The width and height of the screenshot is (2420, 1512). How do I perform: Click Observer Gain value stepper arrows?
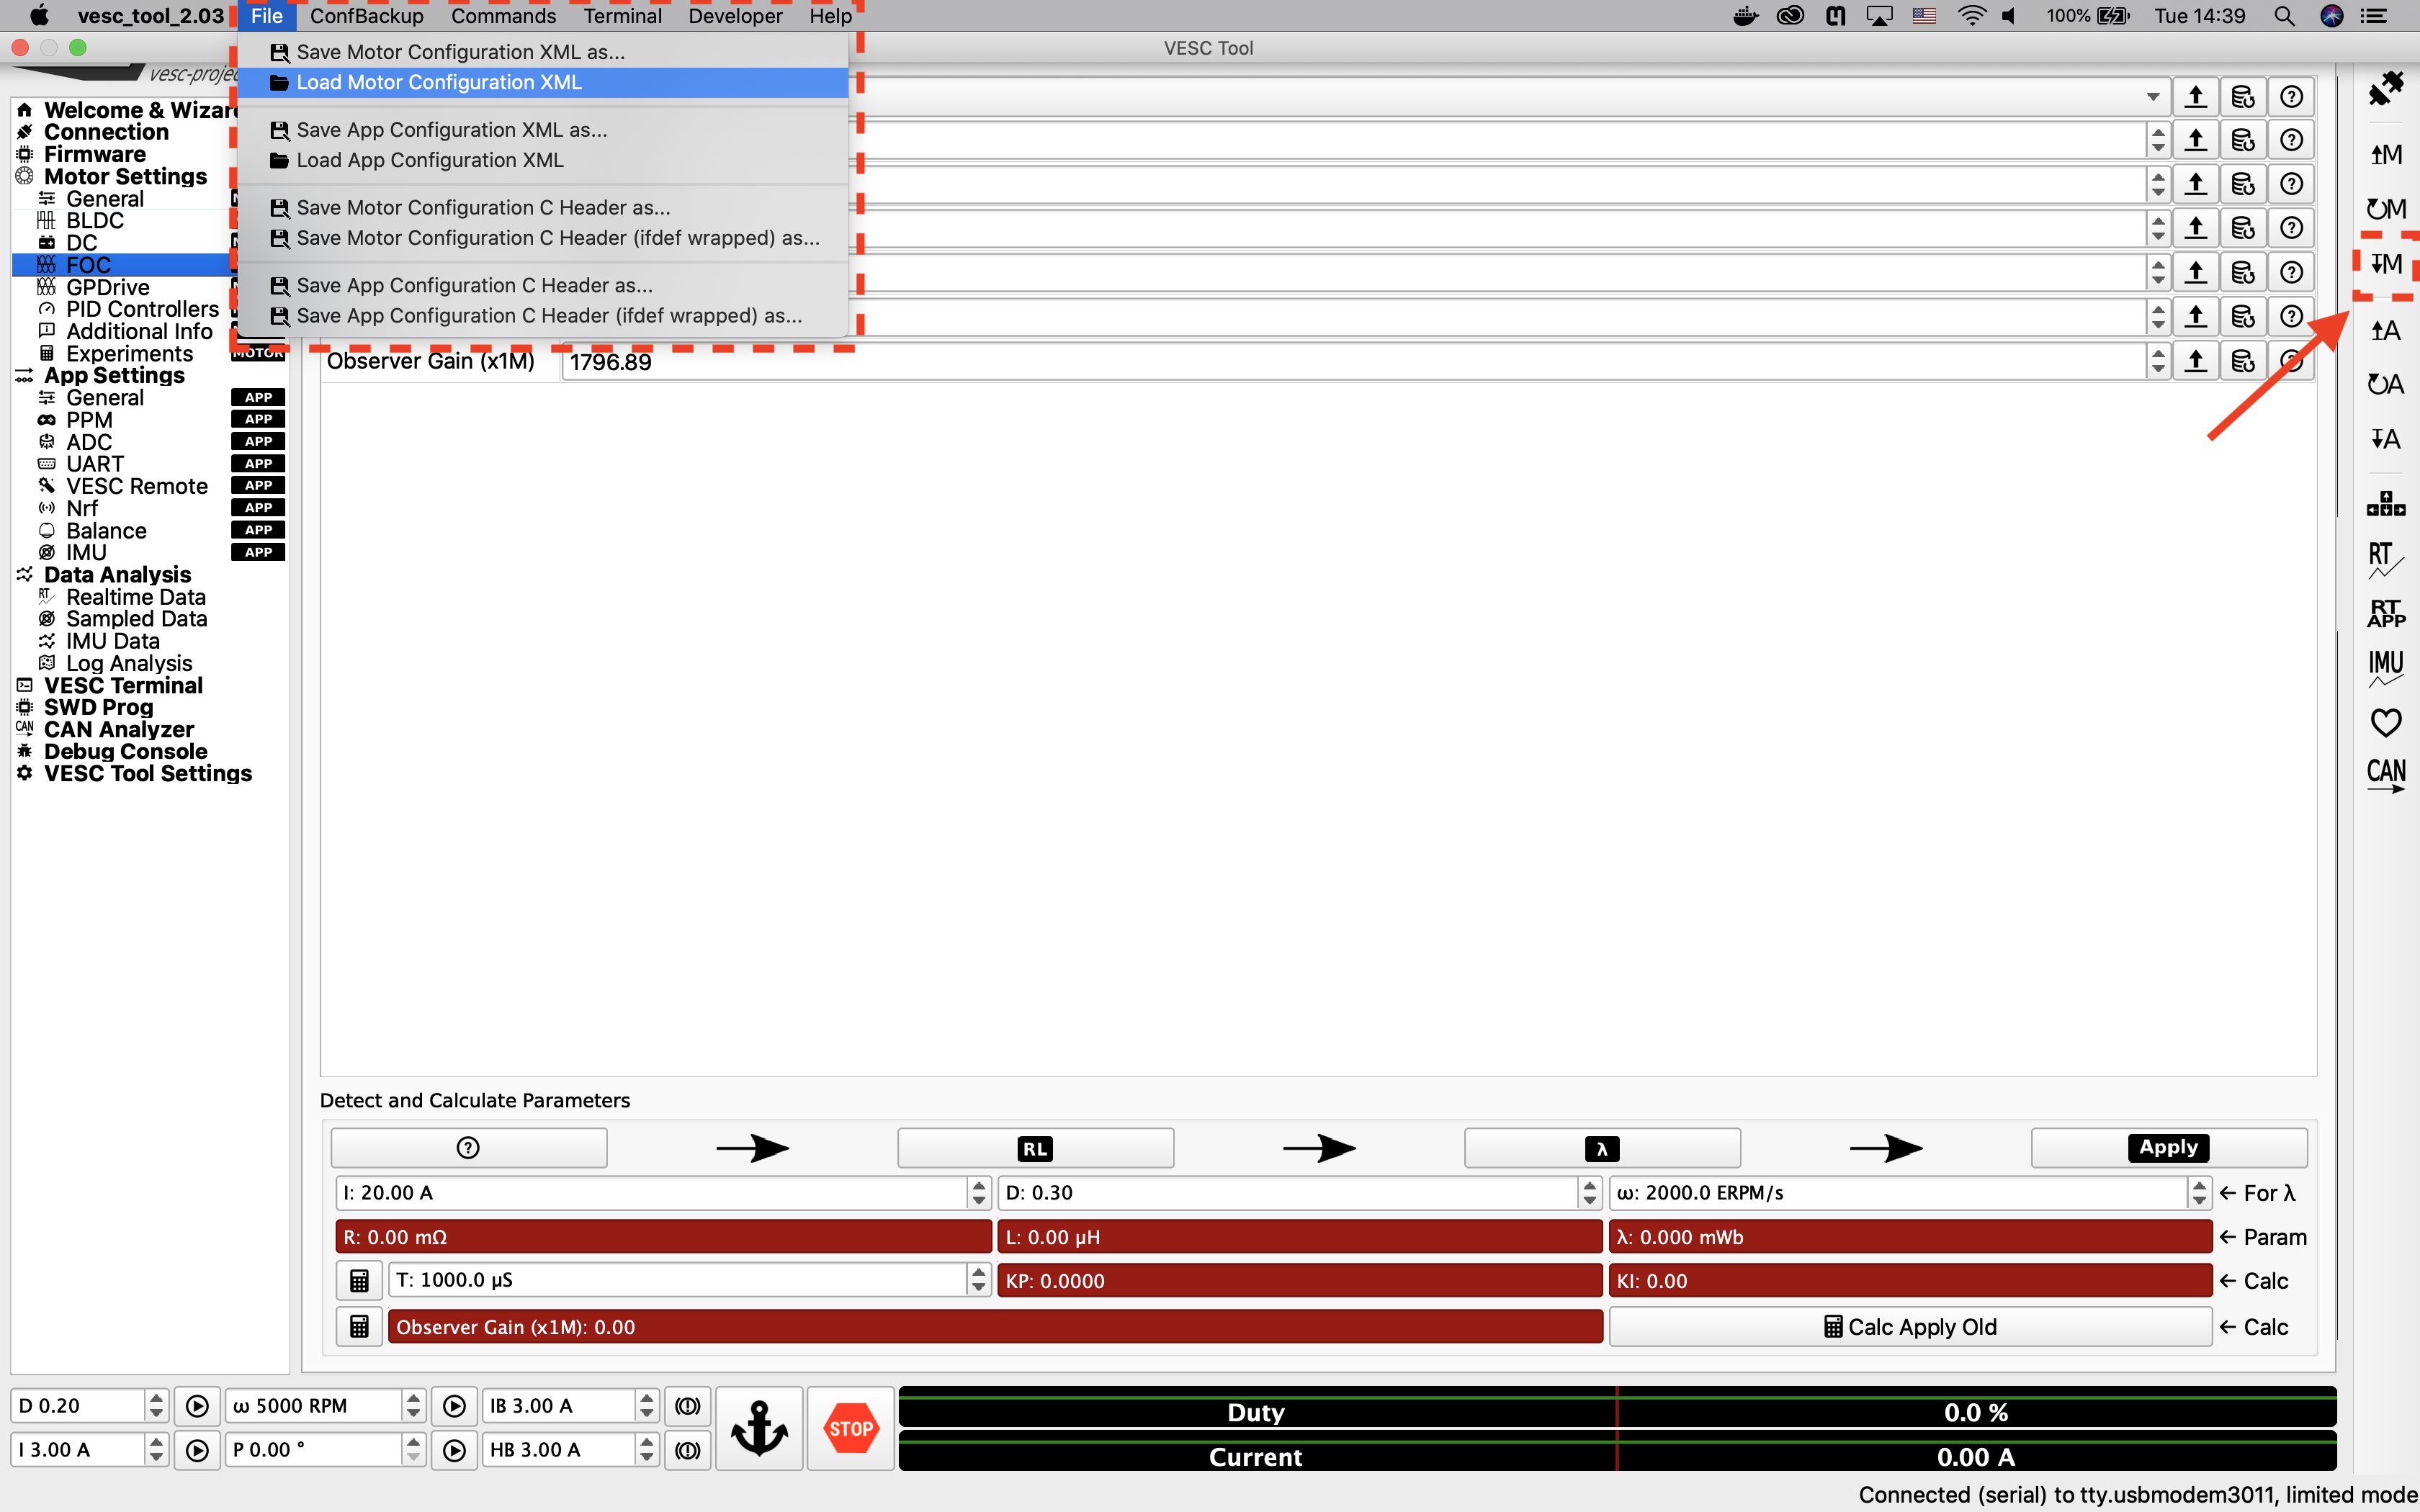tap(2158, 361)
